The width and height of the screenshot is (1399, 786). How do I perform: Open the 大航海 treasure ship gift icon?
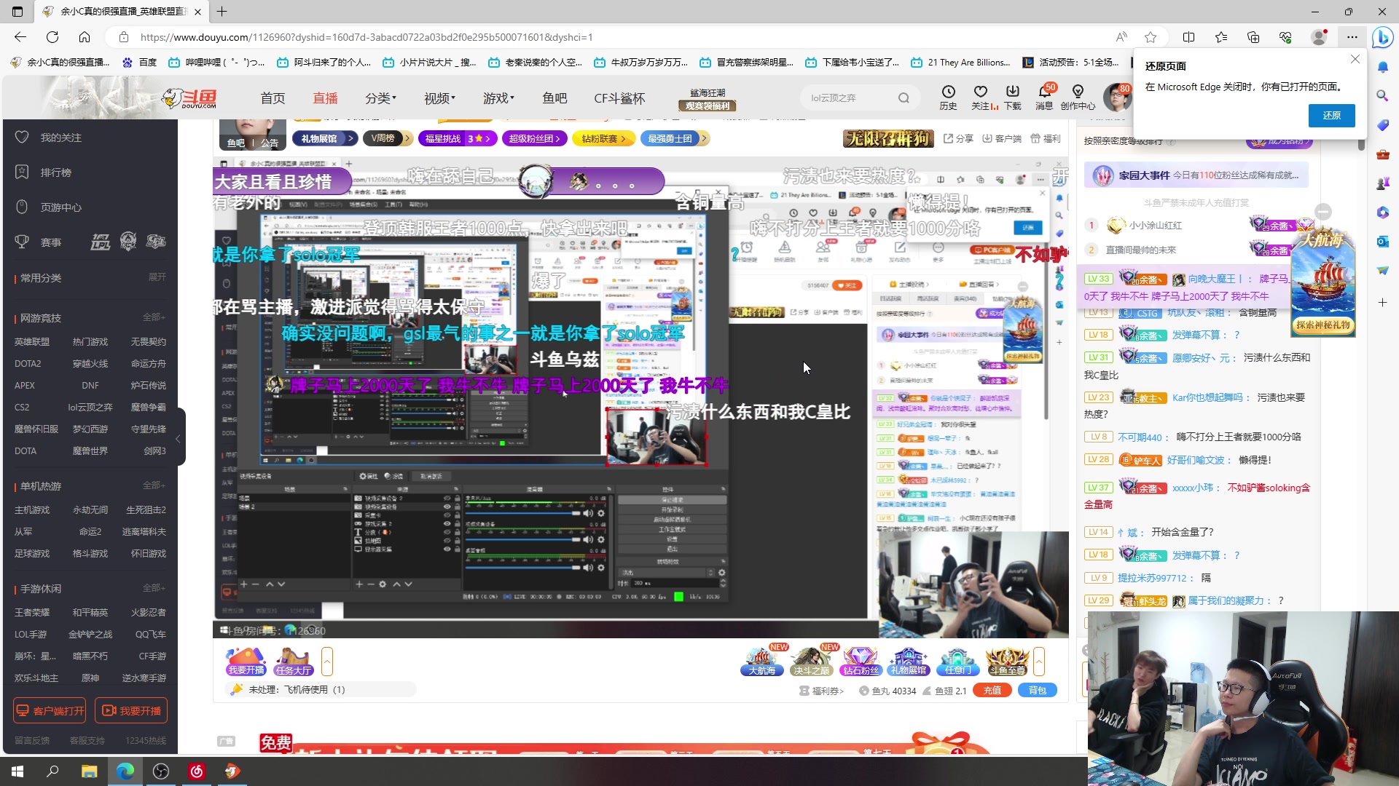761,659
